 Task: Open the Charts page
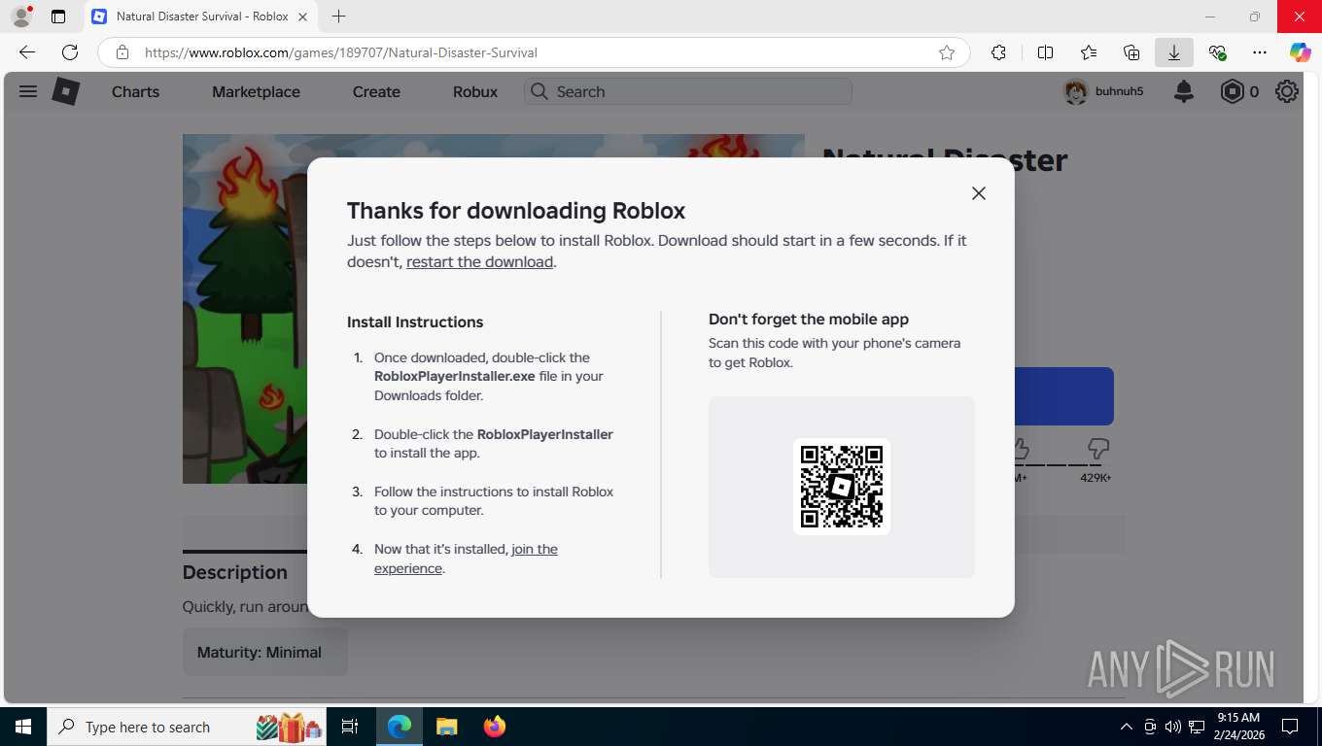135,91
